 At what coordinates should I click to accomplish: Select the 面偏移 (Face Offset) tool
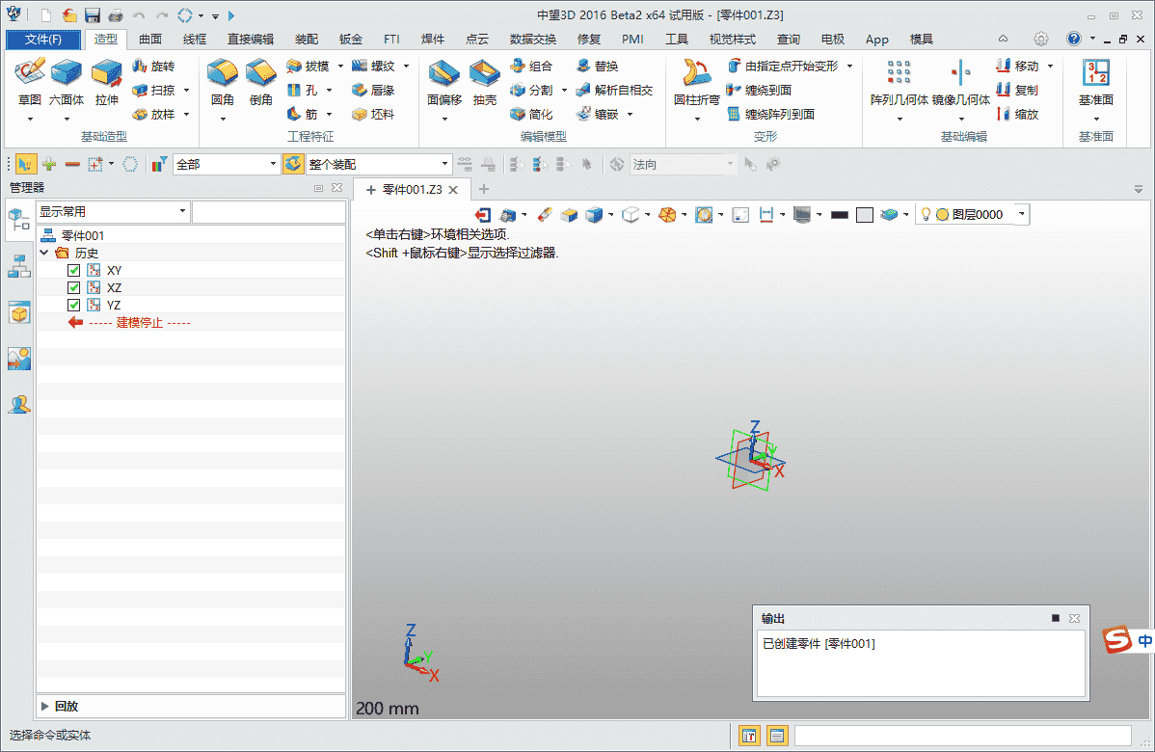[444, 74]
